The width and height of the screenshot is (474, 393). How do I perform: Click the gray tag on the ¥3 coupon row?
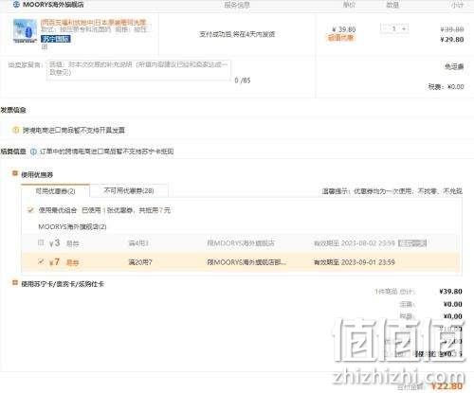(412, 243)
